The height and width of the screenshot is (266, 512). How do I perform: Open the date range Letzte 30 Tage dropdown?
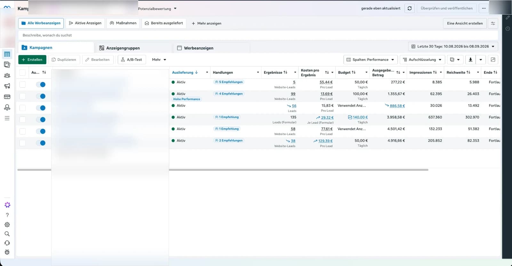(453, 47)
